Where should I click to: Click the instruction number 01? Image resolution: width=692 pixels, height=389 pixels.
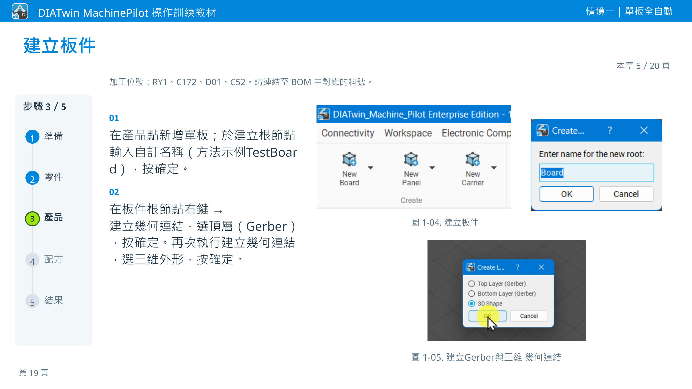click(114, 118)
